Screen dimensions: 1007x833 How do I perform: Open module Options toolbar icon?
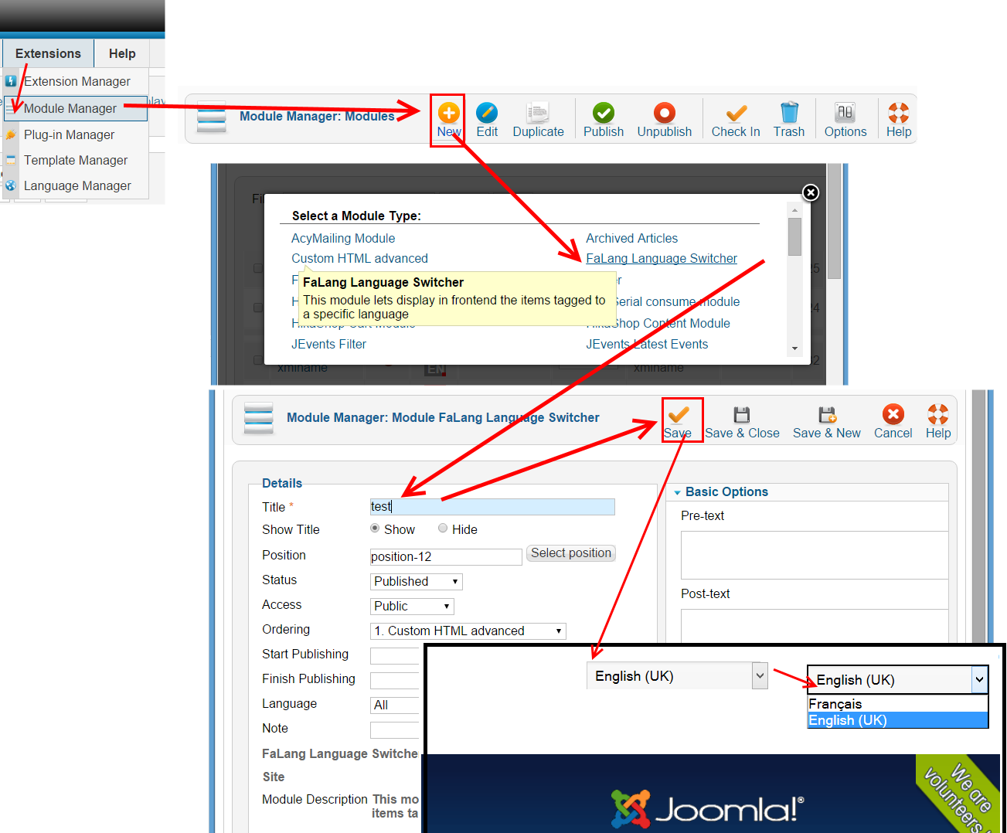[845, 113]
